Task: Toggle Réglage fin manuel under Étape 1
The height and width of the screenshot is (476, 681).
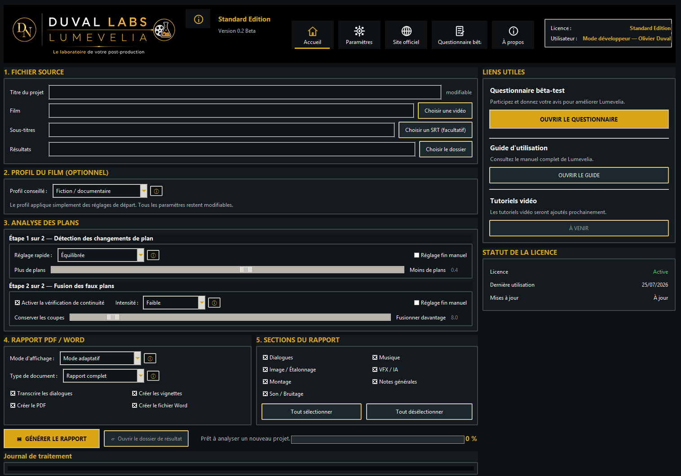Action: tap(416, 255)
